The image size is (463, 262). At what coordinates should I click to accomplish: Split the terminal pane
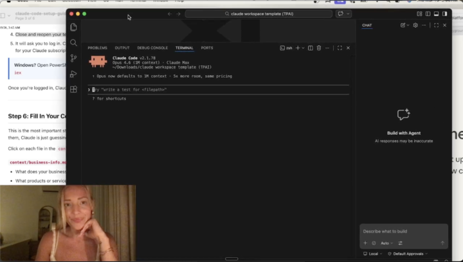pyautogui.click(x=311, y=48)
